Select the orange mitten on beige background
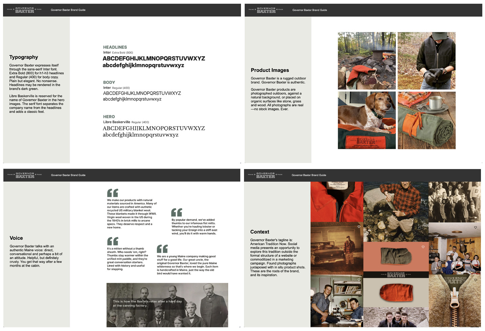The image size is (485, 331). click(396, 292)
